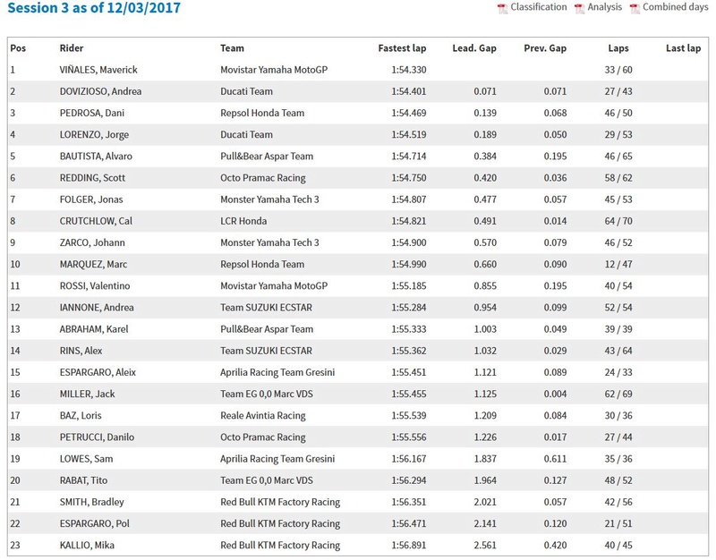The height and width of the screenshot is (560, 716).
Task: Select the VIÑALES, Maverick row
Action: [358, 70]
